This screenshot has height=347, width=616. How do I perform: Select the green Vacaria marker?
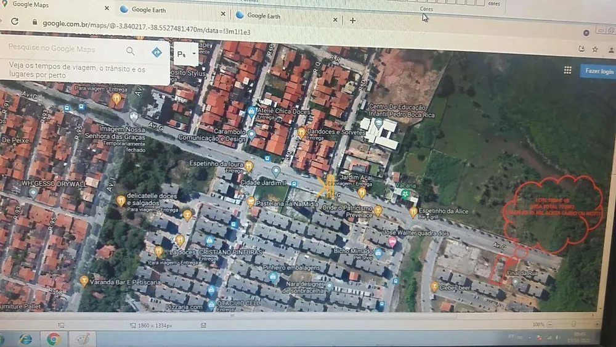(x=405, y=194)
